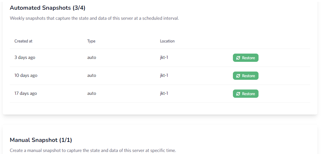Restore the snapshot created 10 days ago

tap(246, 76)
